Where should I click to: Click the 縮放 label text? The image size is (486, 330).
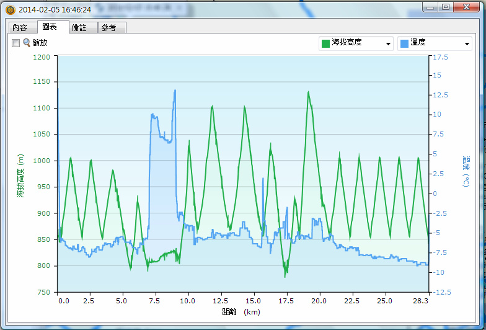tap(40, 43)
